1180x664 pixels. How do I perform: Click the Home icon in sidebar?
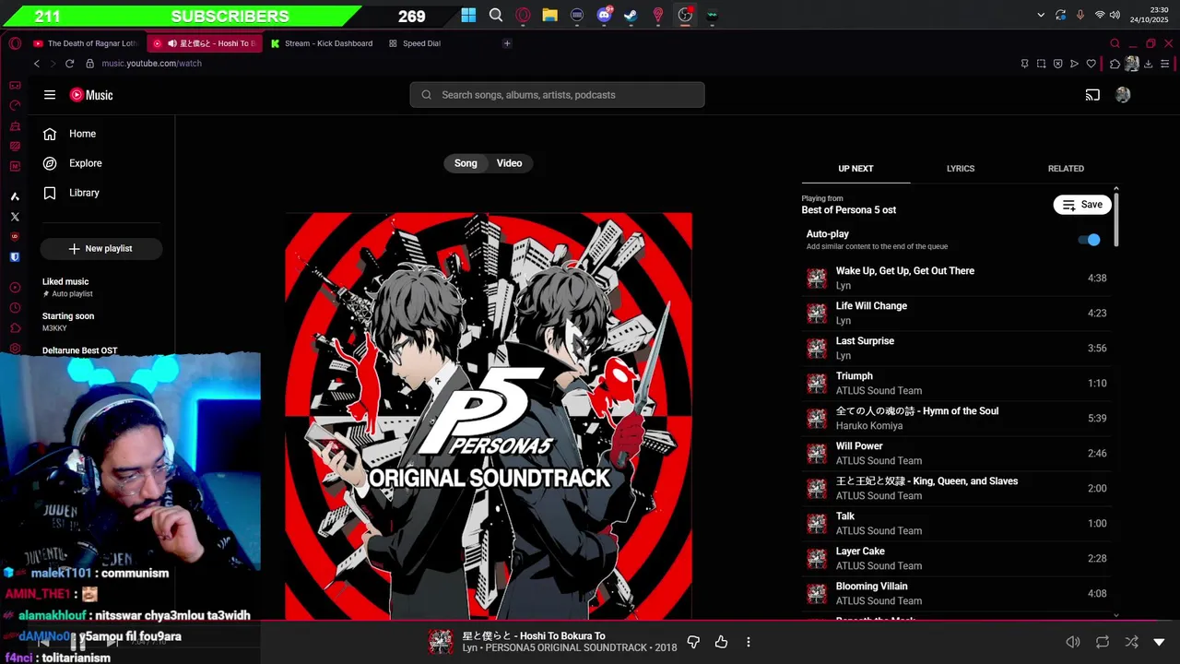click(50, 134)
